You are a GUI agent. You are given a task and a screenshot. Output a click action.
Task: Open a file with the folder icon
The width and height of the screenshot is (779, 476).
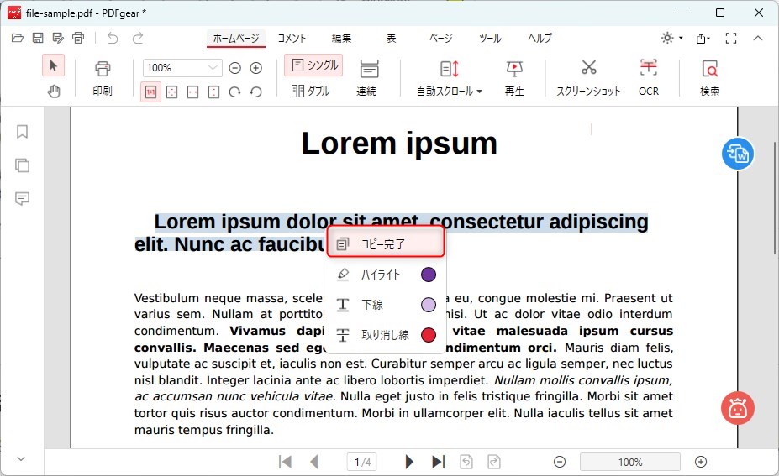[x=18, y=38]
